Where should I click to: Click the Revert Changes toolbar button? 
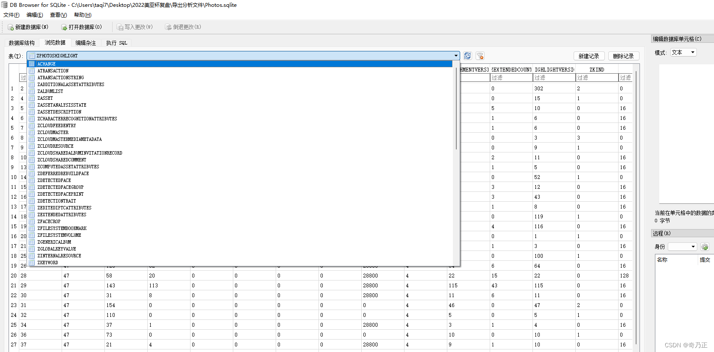[183, 27]
